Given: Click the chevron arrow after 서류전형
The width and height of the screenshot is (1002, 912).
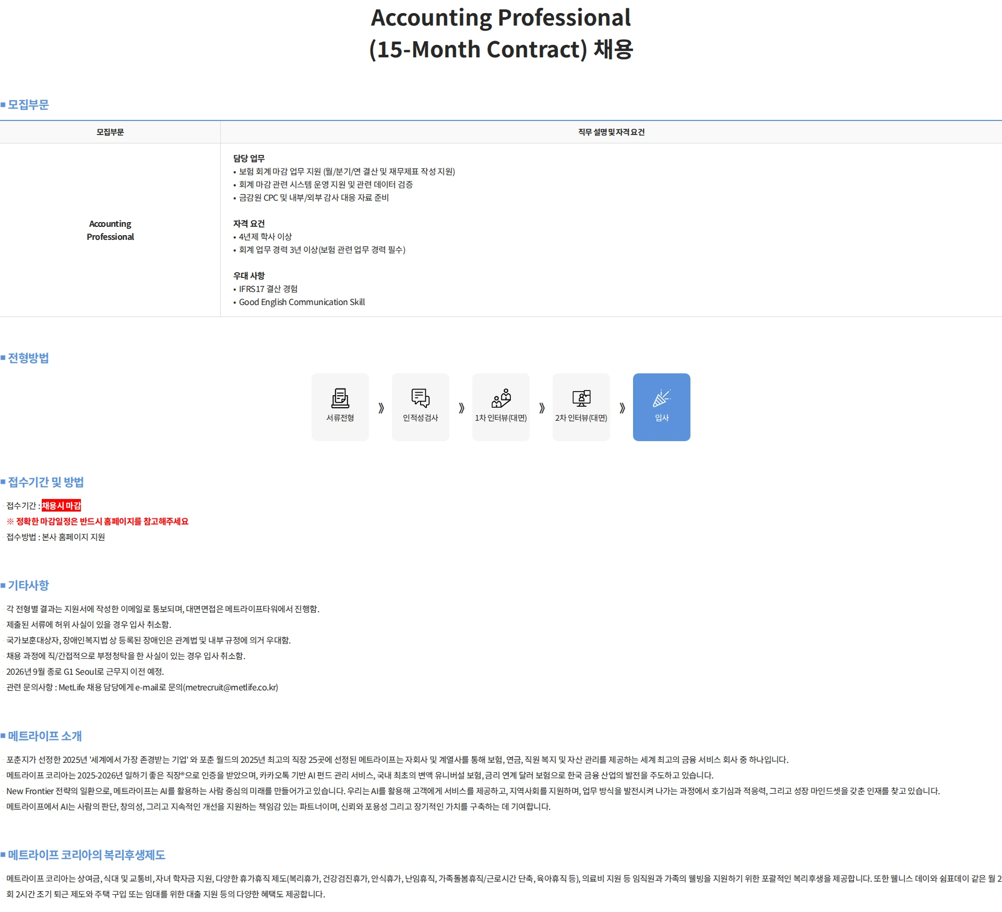Looking at the screenshot, I should (381, 408).
